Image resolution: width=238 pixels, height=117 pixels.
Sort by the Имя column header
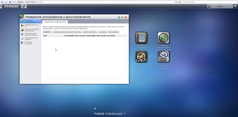(53, 36)
